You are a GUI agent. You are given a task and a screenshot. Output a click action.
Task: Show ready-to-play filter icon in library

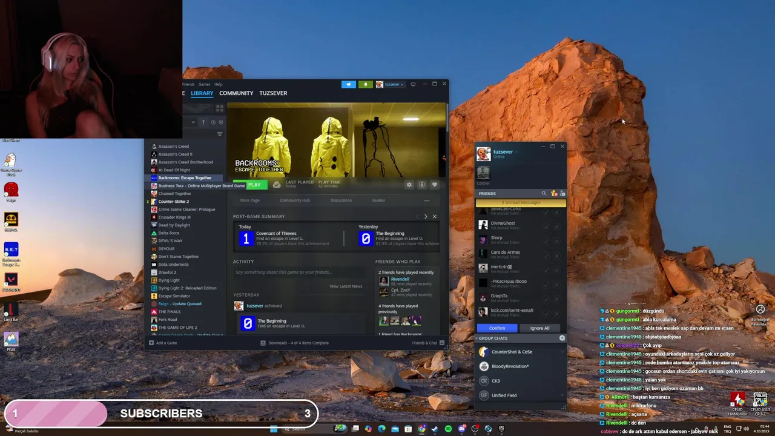[220, 122]
